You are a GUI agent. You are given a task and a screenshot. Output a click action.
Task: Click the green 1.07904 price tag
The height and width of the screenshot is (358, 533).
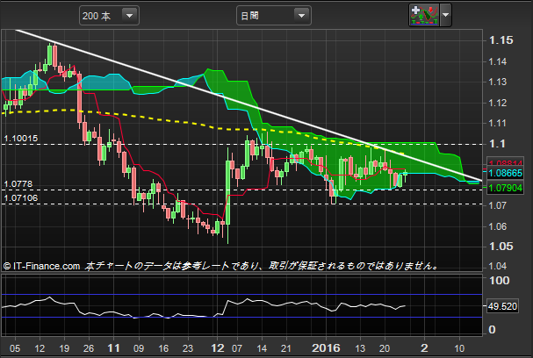pyautogui.click(x=505, y=188)
